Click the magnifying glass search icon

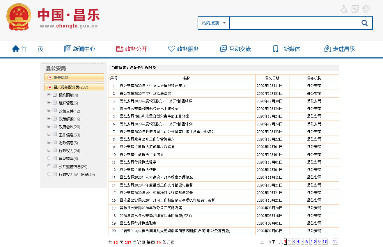tap(364, 23)
